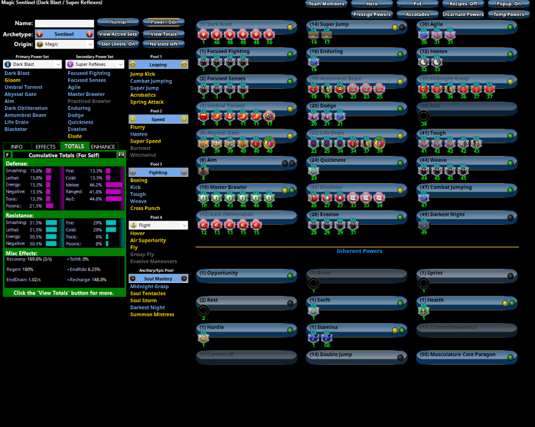This screenshot has width=535, height=427.
Task: Switch to the ENHANCE tab
Action: pos(103,147)
